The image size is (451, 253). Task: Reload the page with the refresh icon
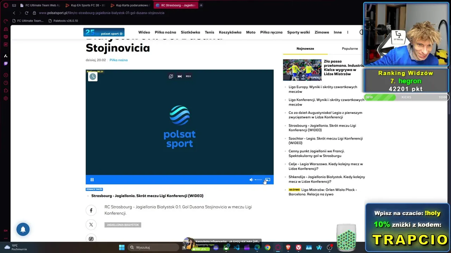26,13
